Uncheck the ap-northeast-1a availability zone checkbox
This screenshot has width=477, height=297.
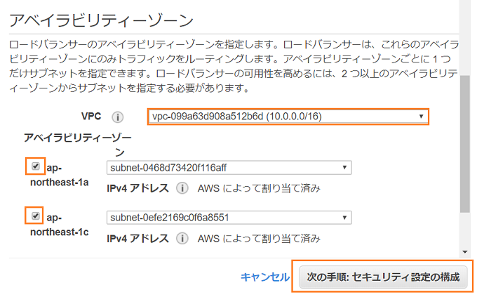pos(36,166)
